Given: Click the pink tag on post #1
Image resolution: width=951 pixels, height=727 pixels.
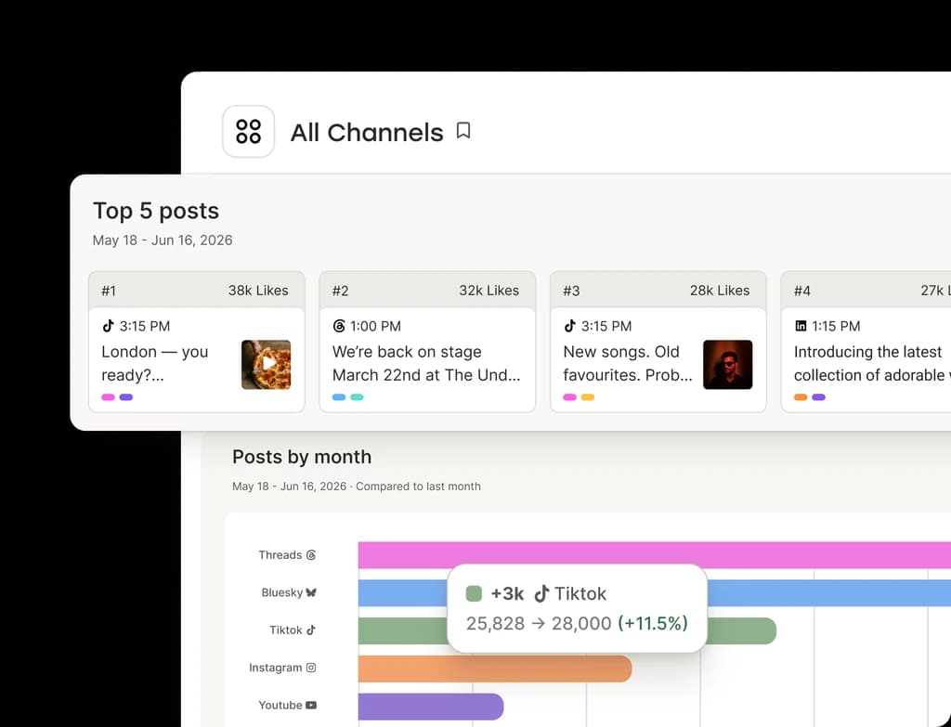Looking at the screenshot, I should pyautogui.click(x=108, y=397).
